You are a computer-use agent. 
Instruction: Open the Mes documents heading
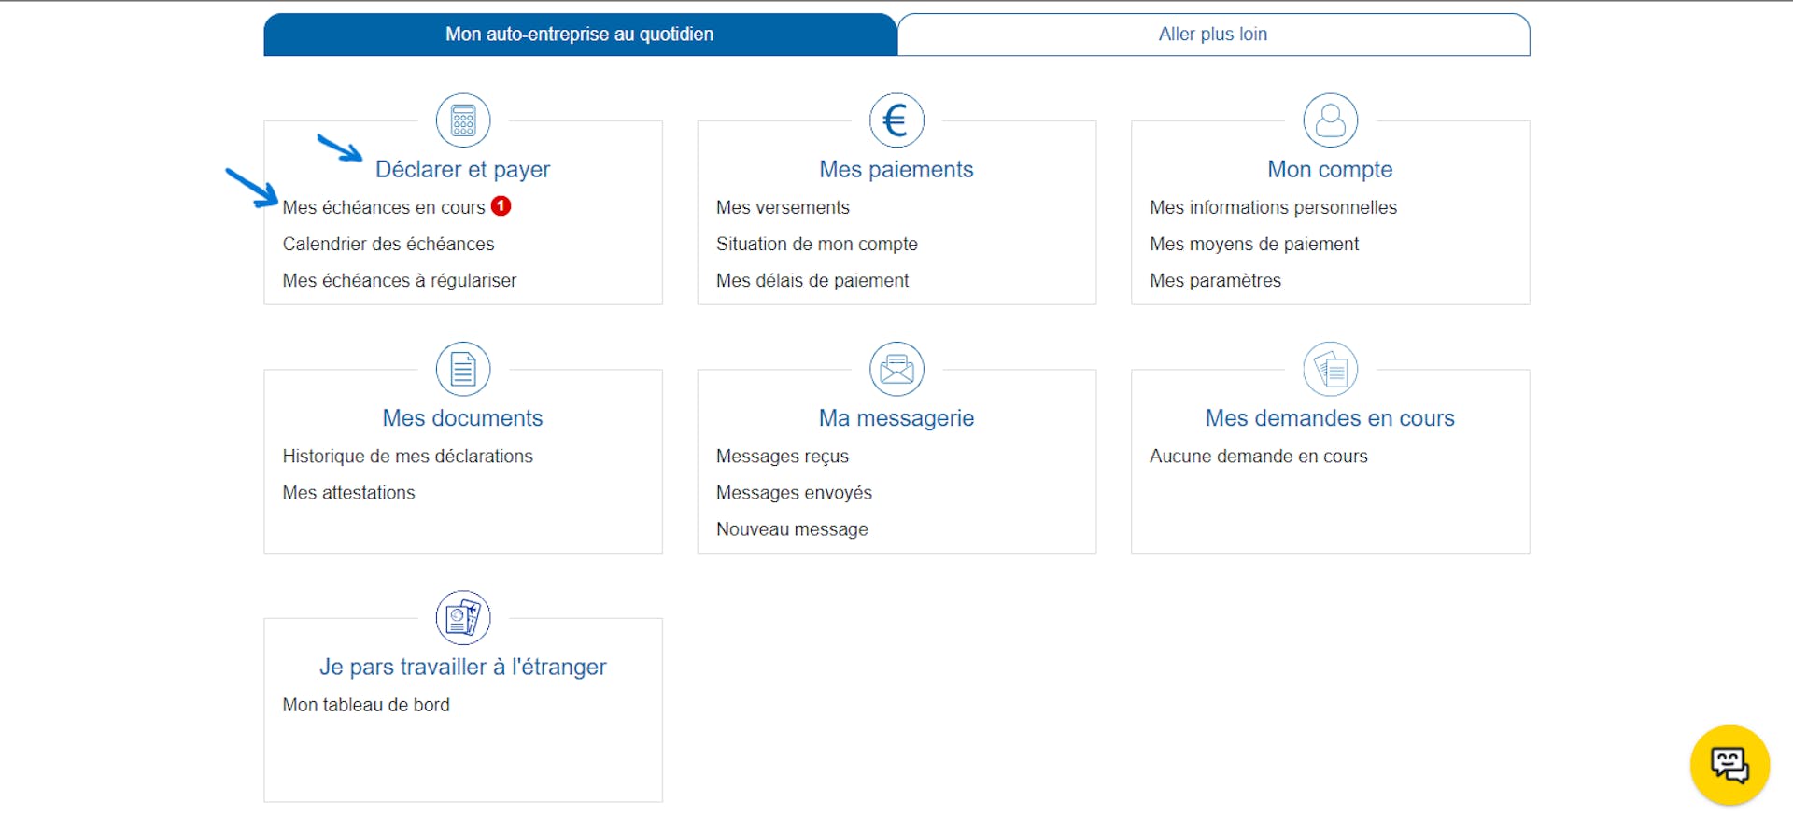(x=462, y=418)
